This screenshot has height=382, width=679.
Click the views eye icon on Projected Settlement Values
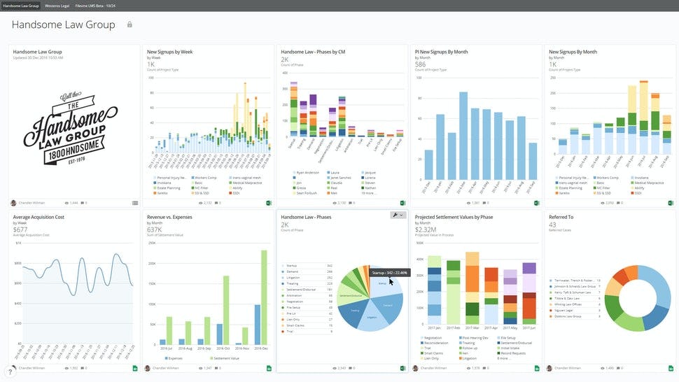tap(469, 368)
